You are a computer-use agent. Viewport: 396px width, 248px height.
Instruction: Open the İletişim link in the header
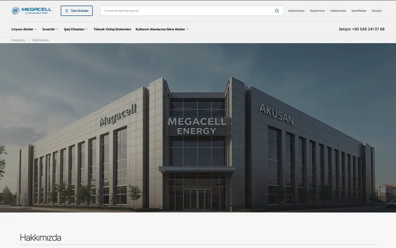(377, 11)
